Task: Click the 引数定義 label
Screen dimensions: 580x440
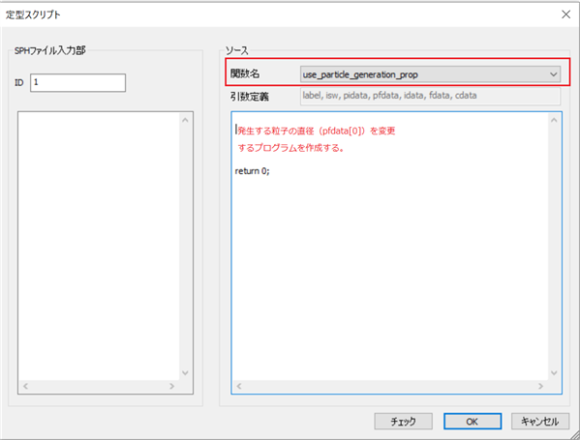Action: point(250,97)
